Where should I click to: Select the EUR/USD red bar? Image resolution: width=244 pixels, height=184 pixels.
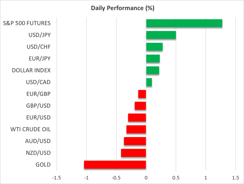tap(137, 117)
